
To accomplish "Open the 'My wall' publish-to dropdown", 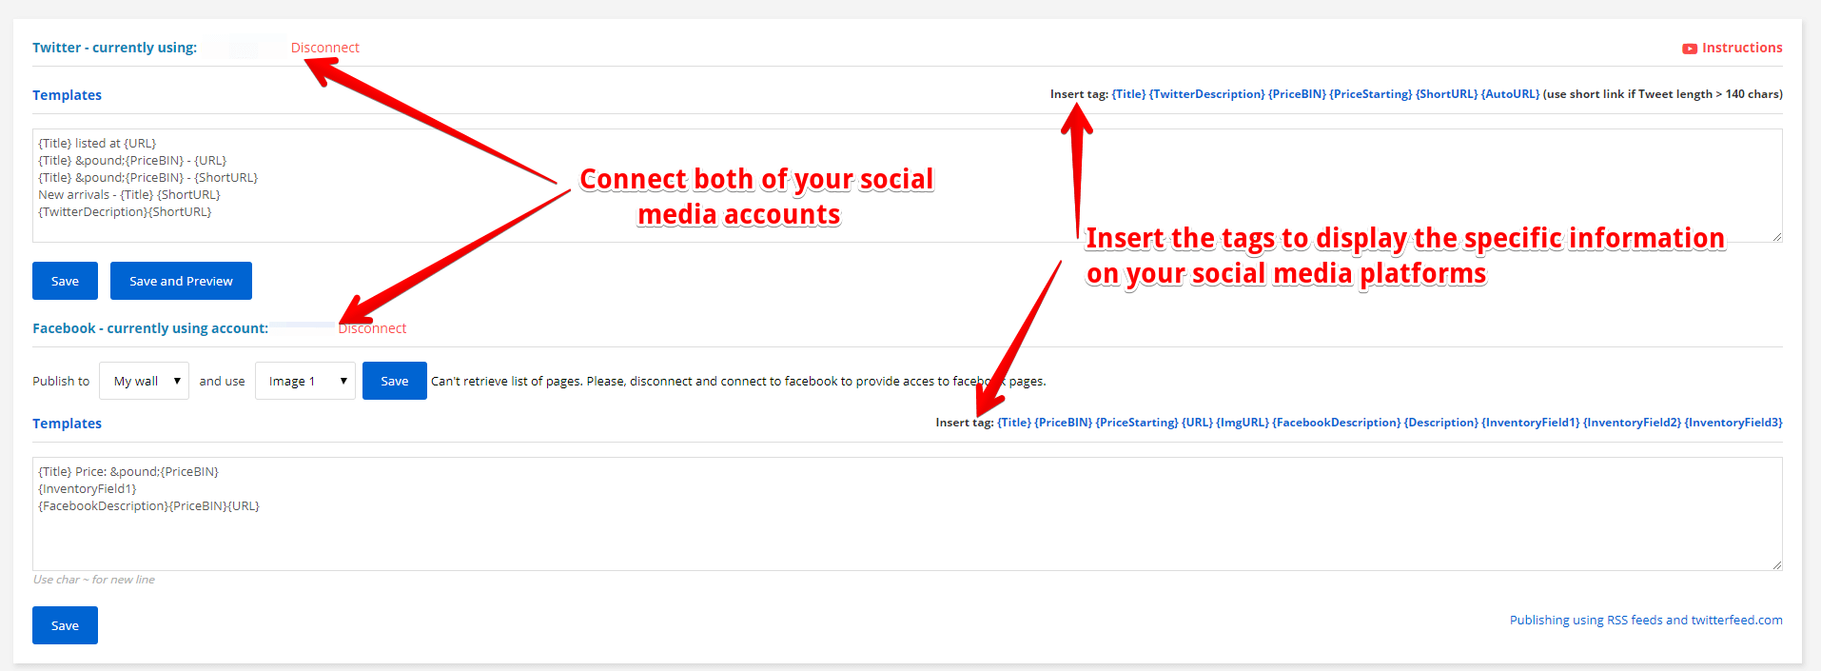I will tap(144, 381).
